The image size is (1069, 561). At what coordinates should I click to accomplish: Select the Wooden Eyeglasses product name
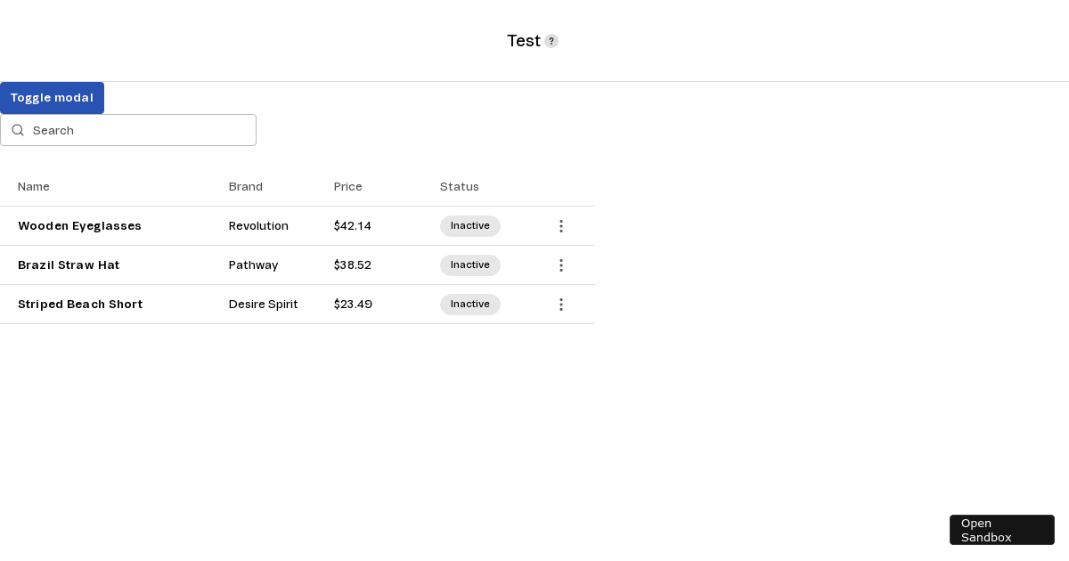click(79, 226)
